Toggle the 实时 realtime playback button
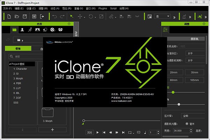Image resolution: width=210 pixels, height=140 pixels. tap(90, 133)
